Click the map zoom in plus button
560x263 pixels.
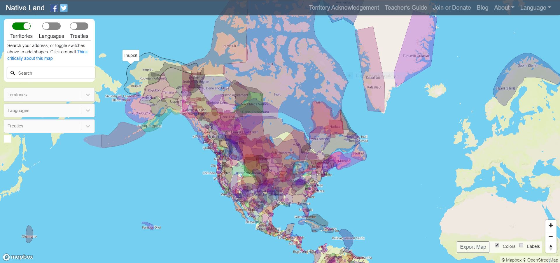tap(551, 225)
